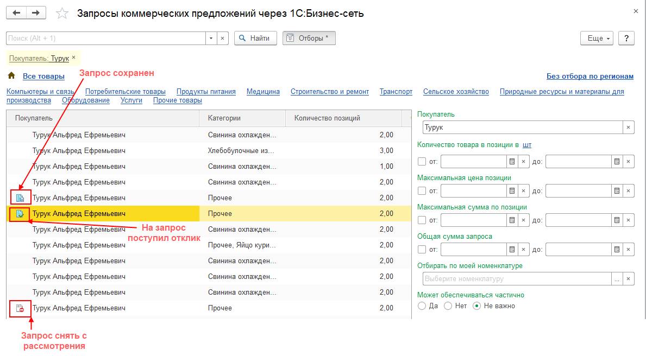The height and width of the screenshot is (356, 646).
Task: Open calculator for max price 'от' field
Action: 511,191
